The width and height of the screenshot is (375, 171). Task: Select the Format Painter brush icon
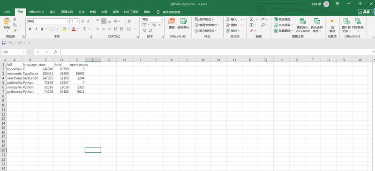pos(15,30)
